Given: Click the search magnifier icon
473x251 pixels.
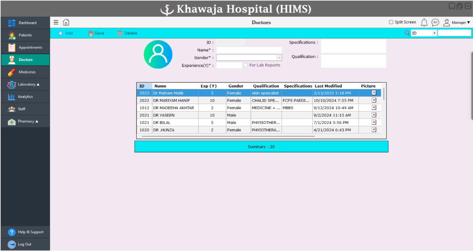Looking at the screenshot, I should point(407,33).
